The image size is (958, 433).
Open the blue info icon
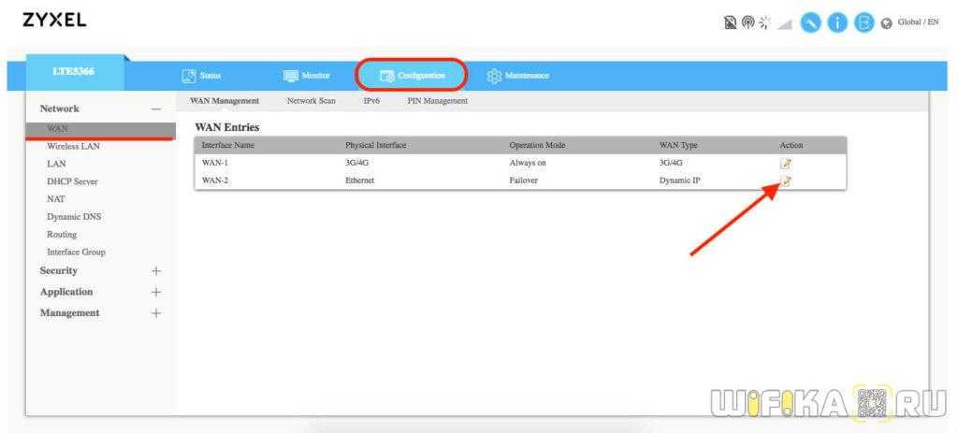(x=838, y=22)
